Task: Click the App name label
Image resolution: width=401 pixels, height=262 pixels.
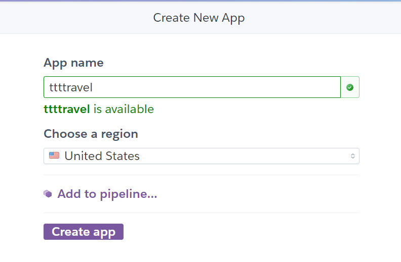Action: 73,63
